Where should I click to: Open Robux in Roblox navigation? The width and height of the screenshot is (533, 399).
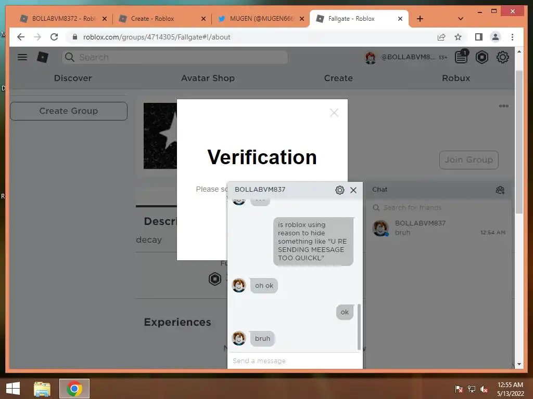point(456,78)
